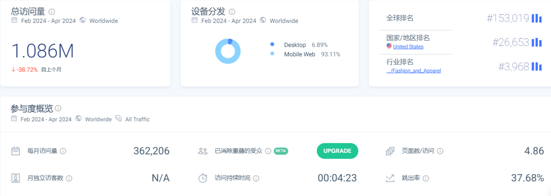Click pages icon beside 页面数/访问
This screenshot has width=551, height=196.
click(x=390, y=151)
